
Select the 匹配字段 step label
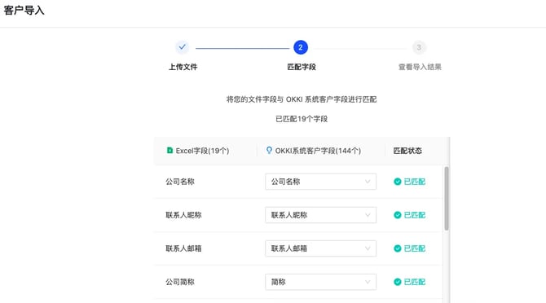tap(302, 67)
